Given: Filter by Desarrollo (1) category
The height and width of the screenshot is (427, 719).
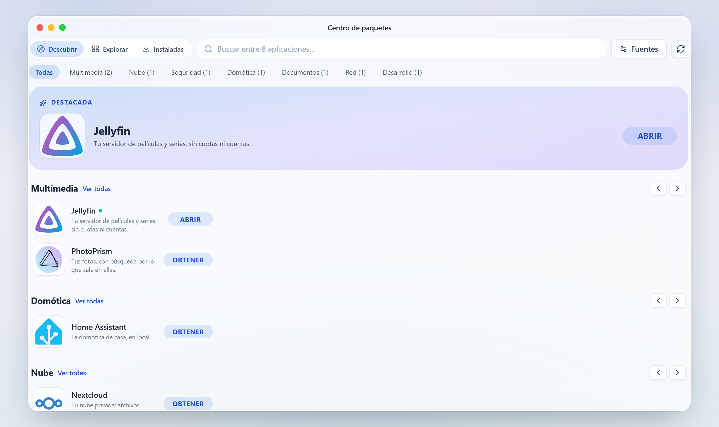Looking at the screenshot, I should pos(402,72).
